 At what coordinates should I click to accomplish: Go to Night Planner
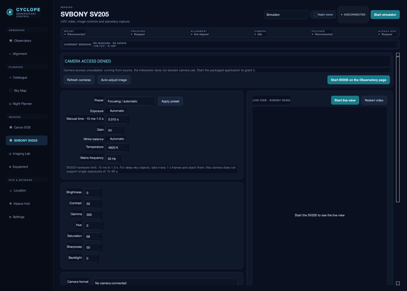click(27, 104)
